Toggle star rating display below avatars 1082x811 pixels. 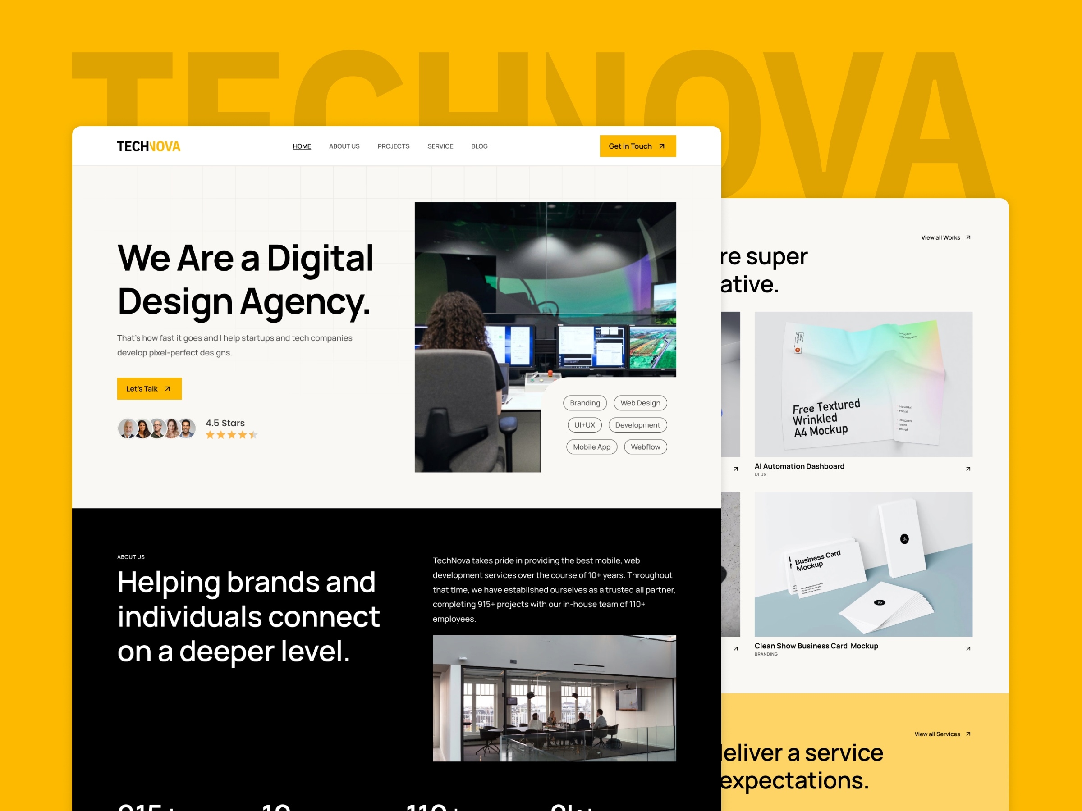point(230,434)
